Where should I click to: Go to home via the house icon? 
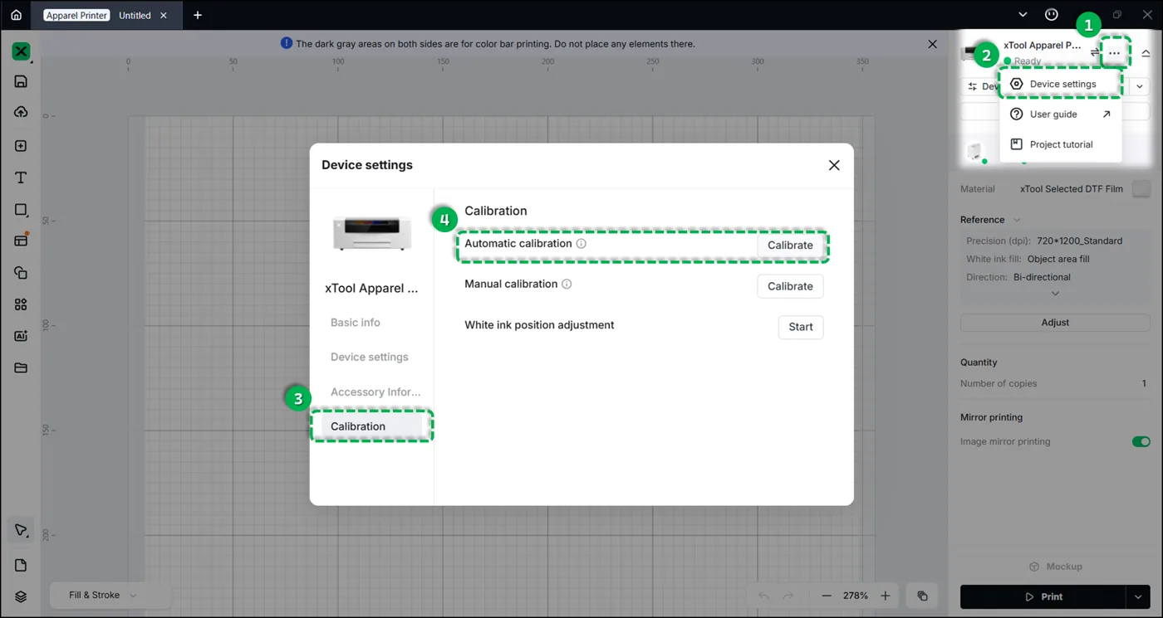(x=16, y=15)
